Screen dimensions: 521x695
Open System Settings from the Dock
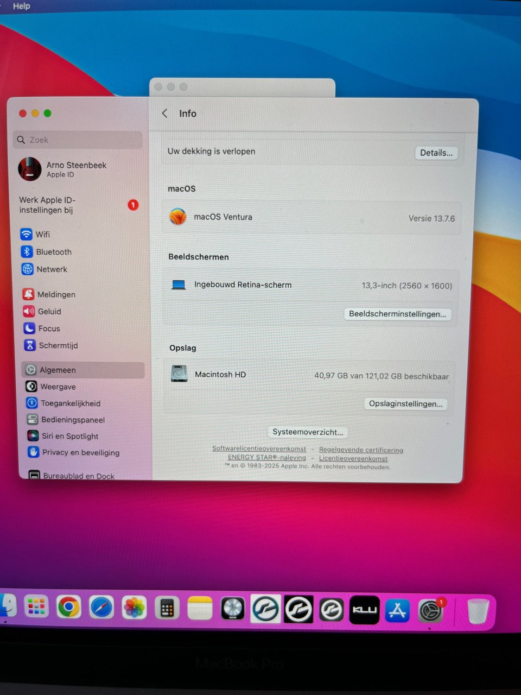point(430,611)
